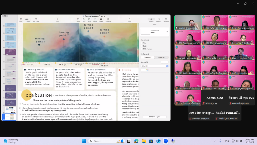The width and height of the screenshot is (257, 145).
Task: Insert a table using the Table icon
Action: pos(78,19)
